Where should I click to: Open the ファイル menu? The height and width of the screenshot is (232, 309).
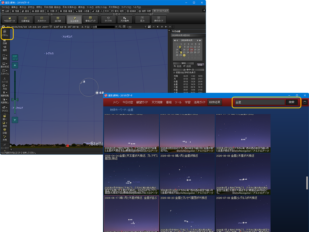tap(5, 7)
